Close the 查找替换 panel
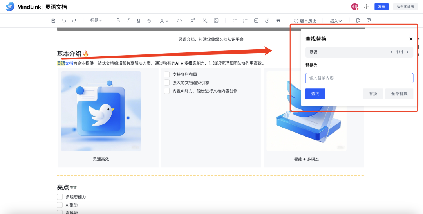The height and width of the screenshot is (214, 423). 411,39
